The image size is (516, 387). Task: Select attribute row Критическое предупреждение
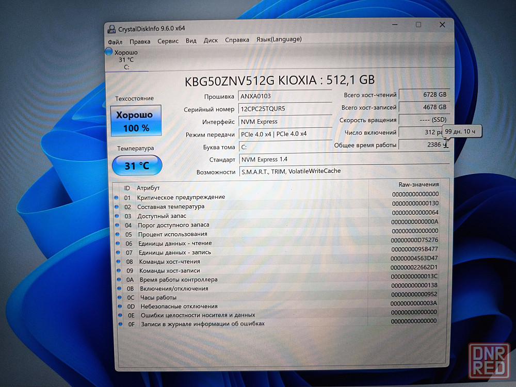coord(277,196)
